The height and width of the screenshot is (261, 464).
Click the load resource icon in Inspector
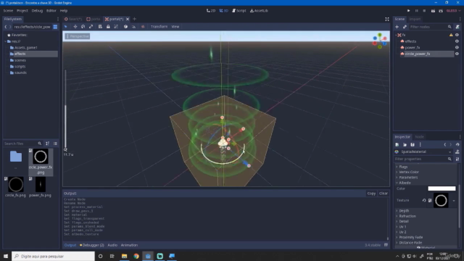(405, 145)
